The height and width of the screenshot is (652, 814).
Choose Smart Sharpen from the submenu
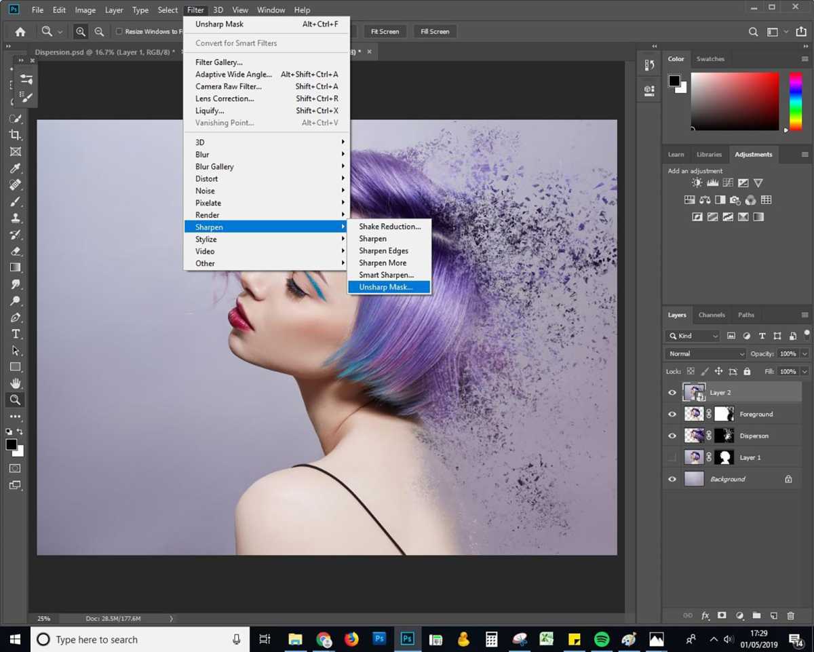[x=386, y=275]
